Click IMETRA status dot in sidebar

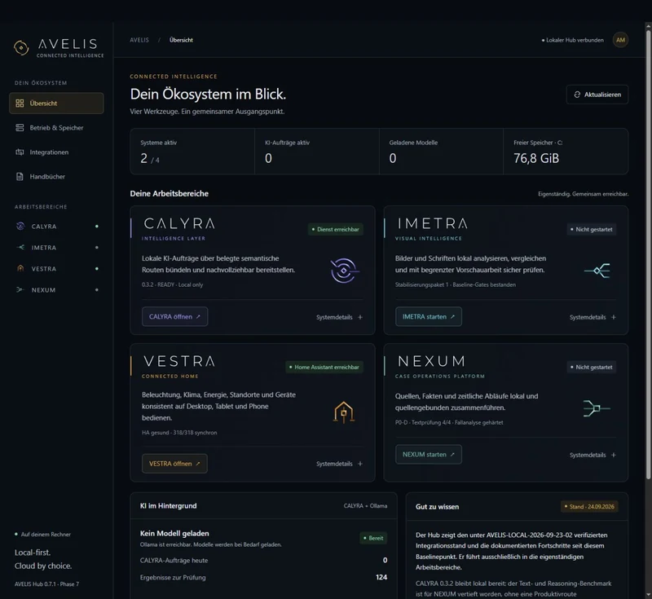[x=97, y=247]
